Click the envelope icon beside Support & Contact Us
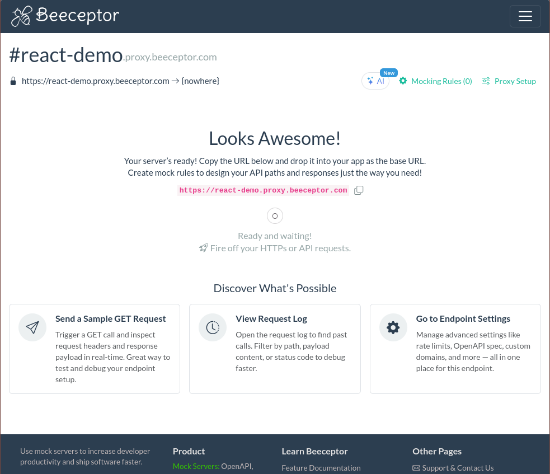This screenshot has height=474, width=550. pos(416,468)
